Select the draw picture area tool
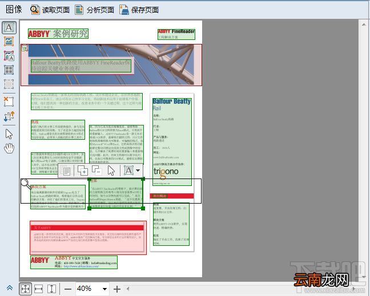Screen dimensions: 370x296 pos(9,42)
